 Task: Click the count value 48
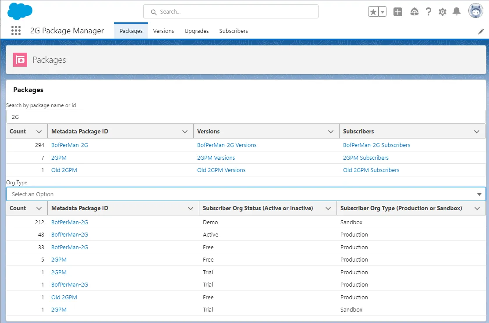[x=41, y=234]
